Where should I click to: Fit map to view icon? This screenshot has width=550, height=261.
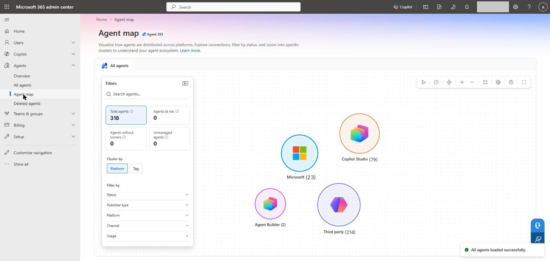pyautogui.click(x=485, y=82)
